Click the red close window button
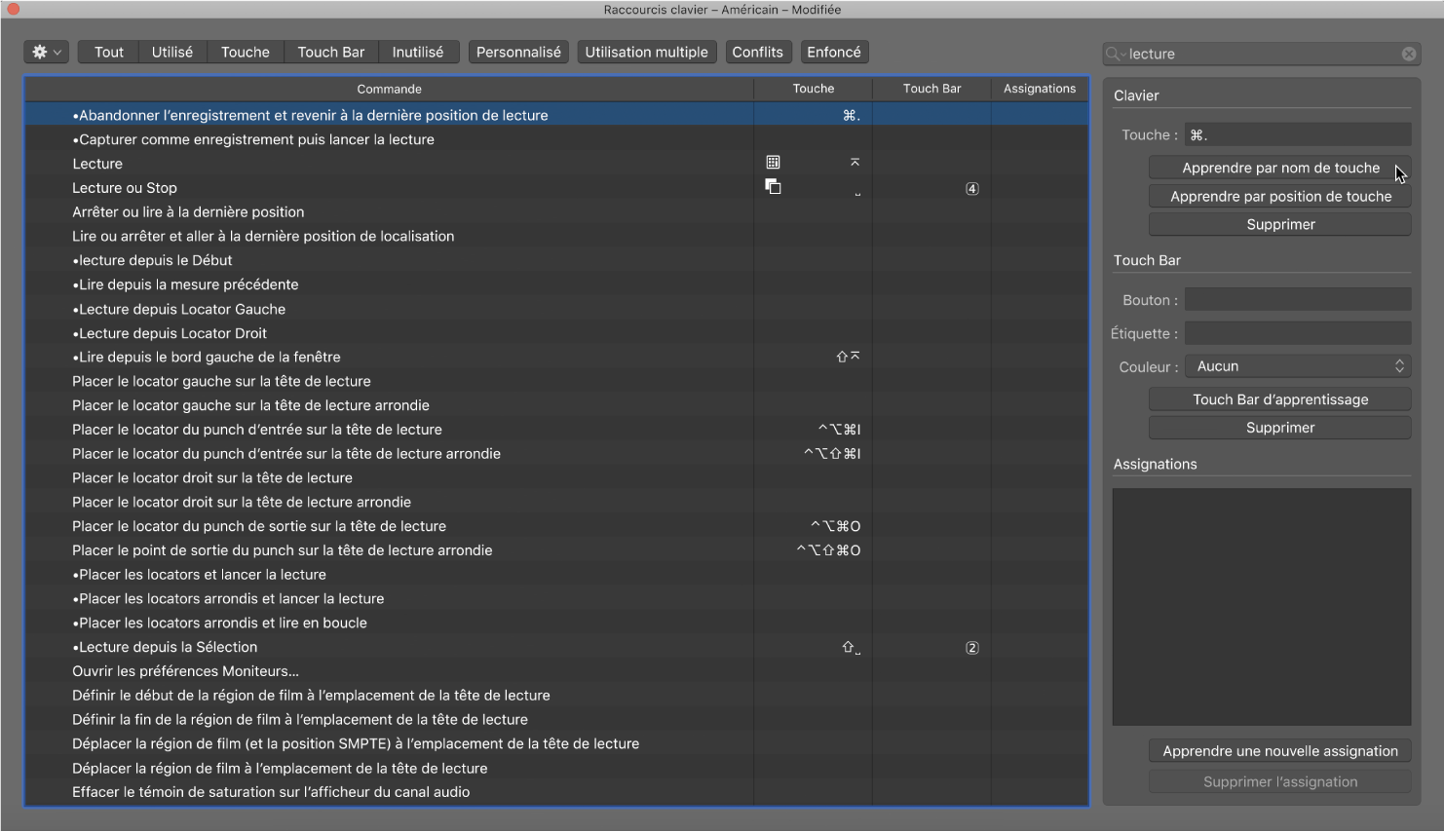 click(14, 10)
